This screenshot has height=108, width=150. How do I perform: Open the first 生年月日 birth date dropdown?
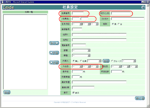[77, 24]
